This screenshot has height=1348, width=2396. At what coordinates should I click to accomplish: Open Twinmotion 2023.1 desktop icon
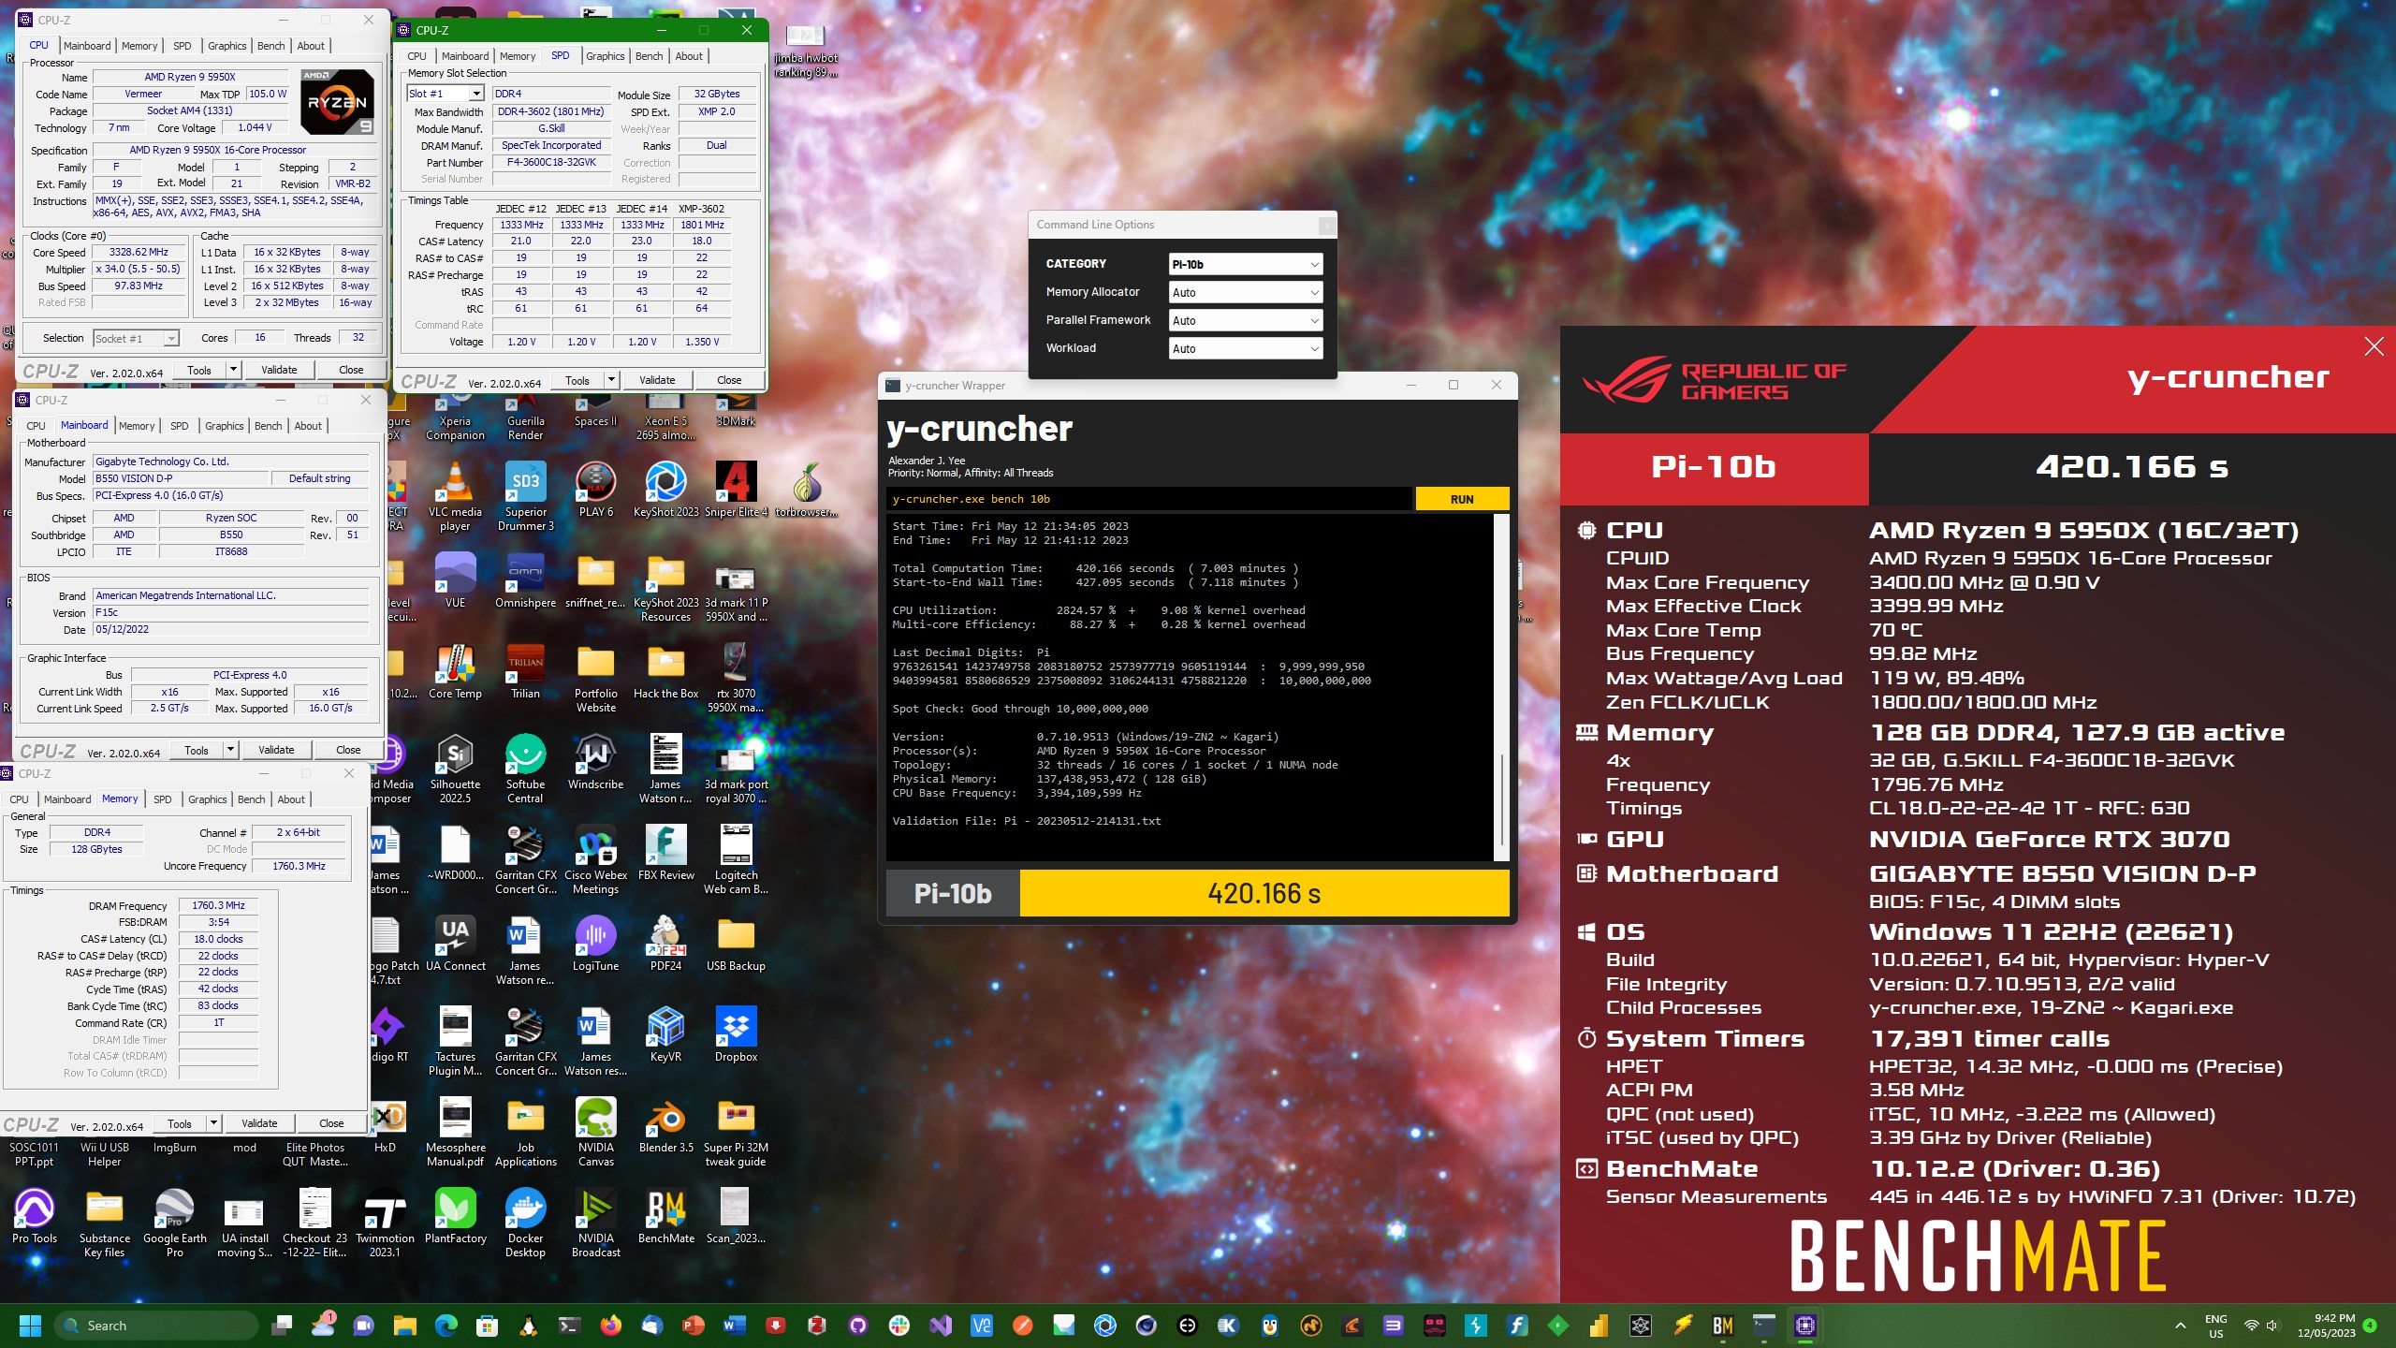pos(385,1223)
